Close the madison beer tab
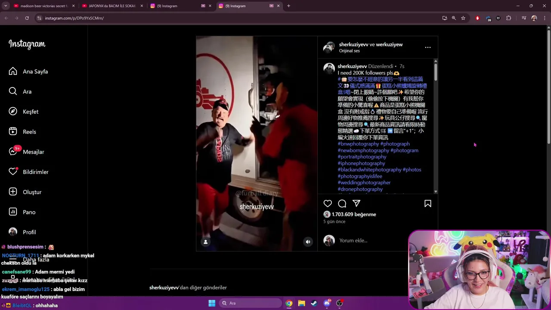This screenshot has width=551, height=310. 73,6
